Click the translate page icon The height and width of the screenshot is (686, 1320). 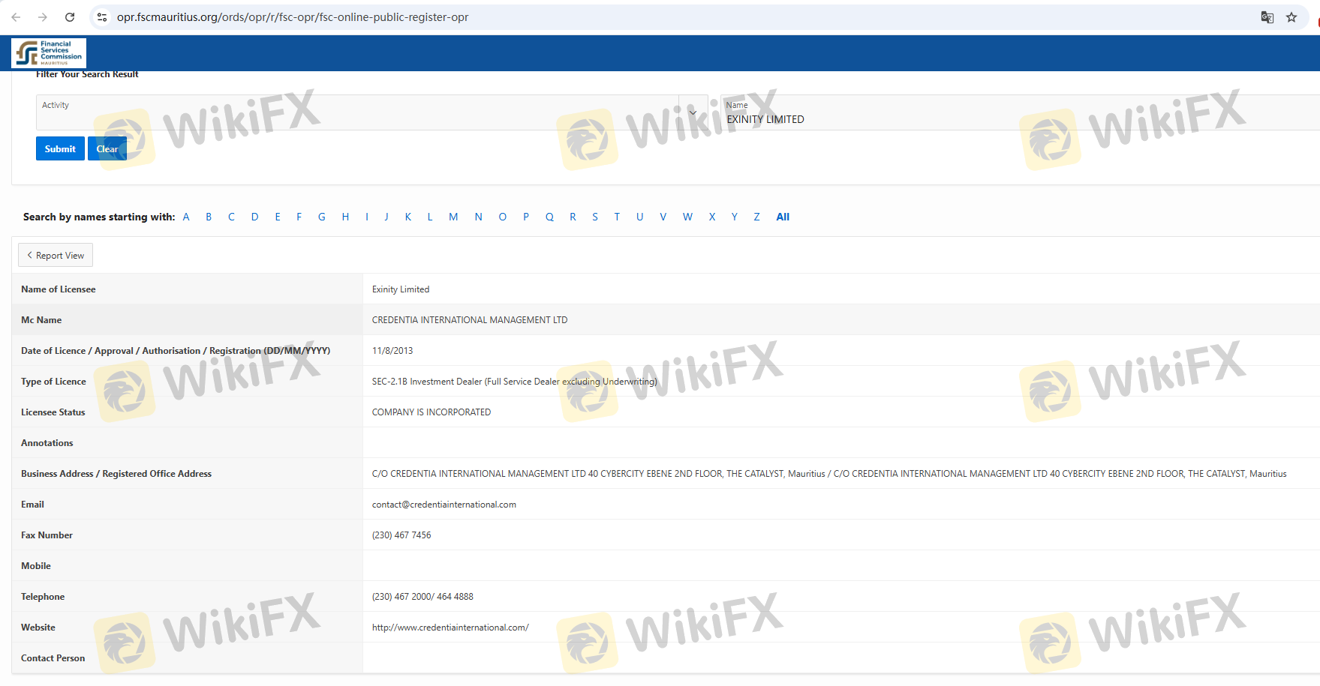point(1267,17)
